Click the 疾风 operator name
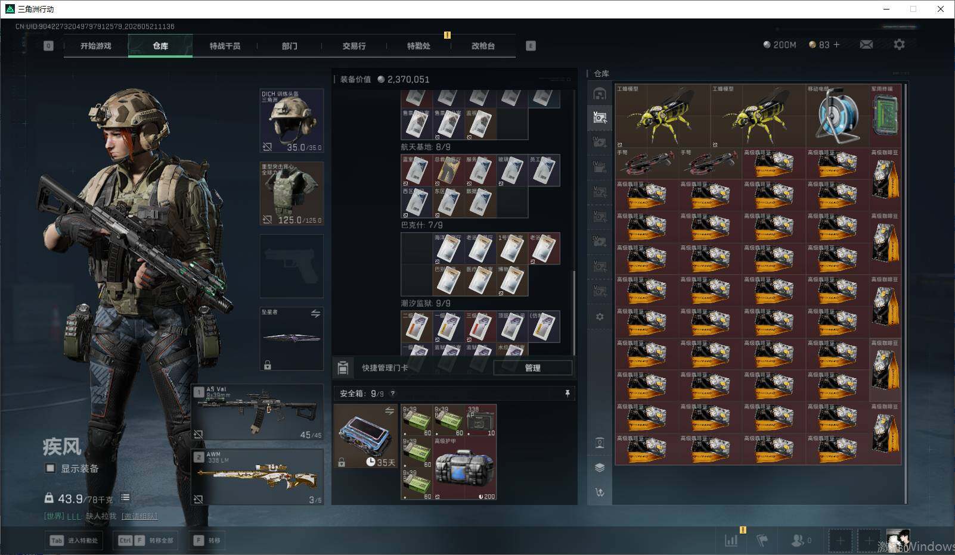The image size is (955, 555). point(62,447)
